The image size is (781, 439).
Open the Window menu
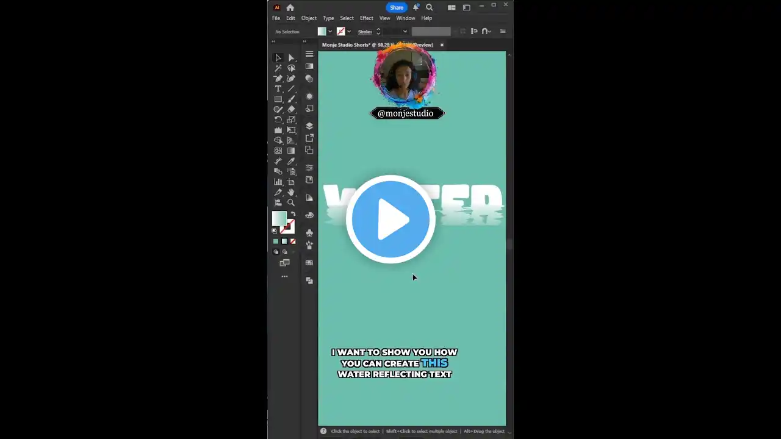(x=406, y=18)
